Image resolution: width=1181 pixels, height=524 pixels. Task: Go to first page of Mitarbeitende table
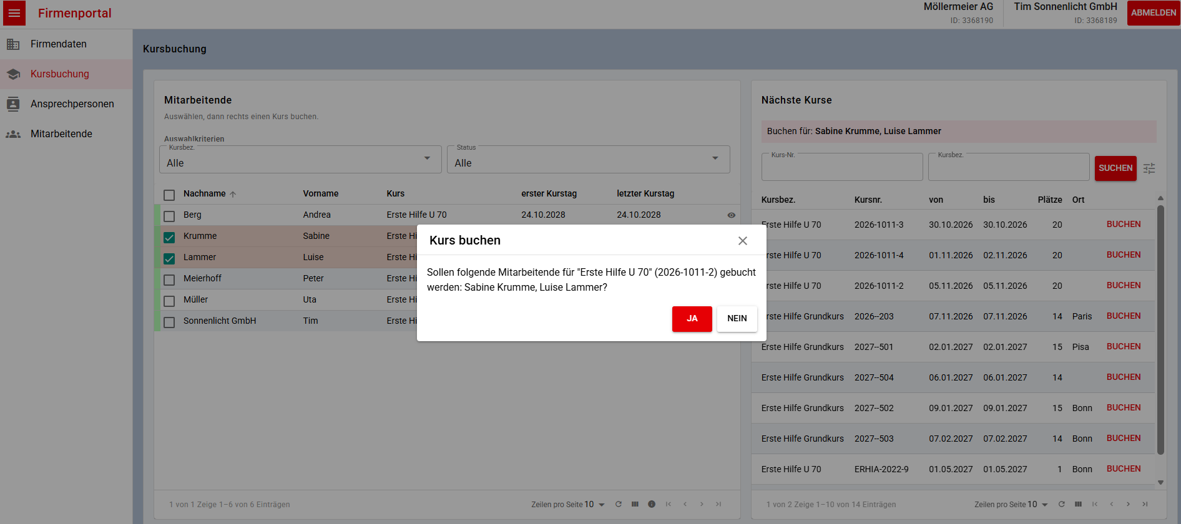668,504
